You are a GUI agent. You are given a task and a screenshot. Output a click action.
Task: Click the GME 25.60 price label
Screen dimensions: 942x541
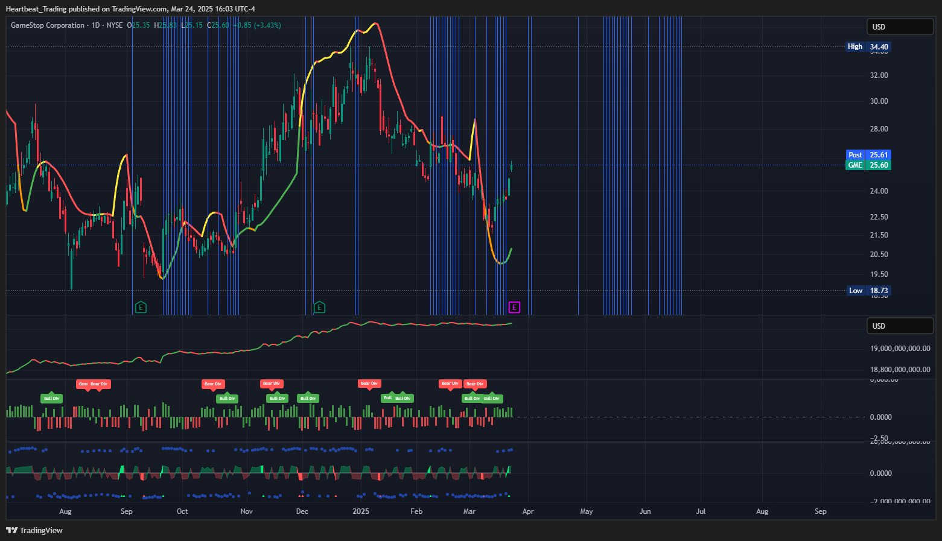click(x=868, y=165)
